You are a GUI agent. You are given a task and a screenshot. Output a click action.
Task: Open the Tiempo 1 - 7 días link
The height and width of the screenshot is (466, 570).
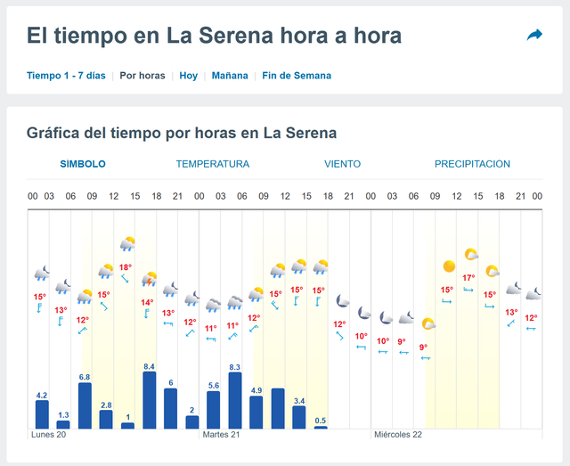point(66,76)
